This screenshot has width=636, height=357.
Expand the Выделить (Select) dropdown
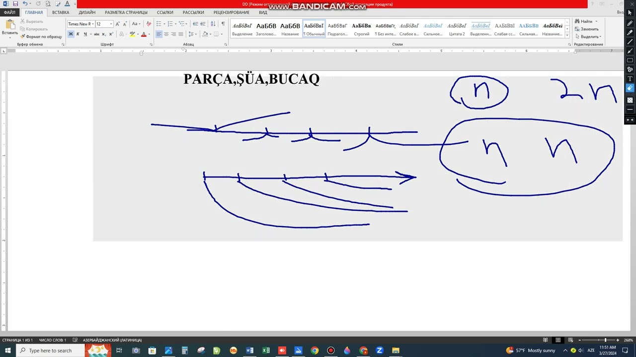tap(600, 37)
